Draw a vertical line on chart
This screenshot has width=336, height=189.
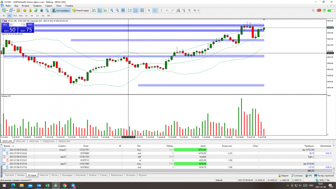tap(161, 10)
